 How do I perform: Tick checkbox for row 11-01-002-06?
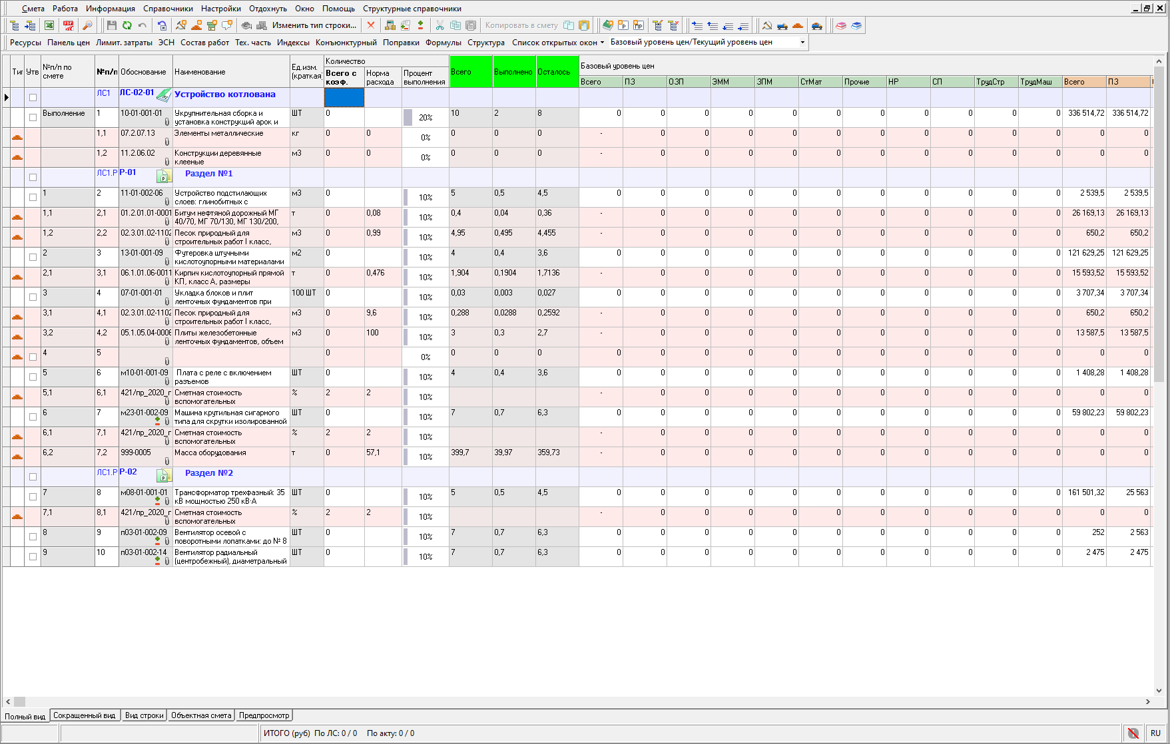[x=33, y=197]
